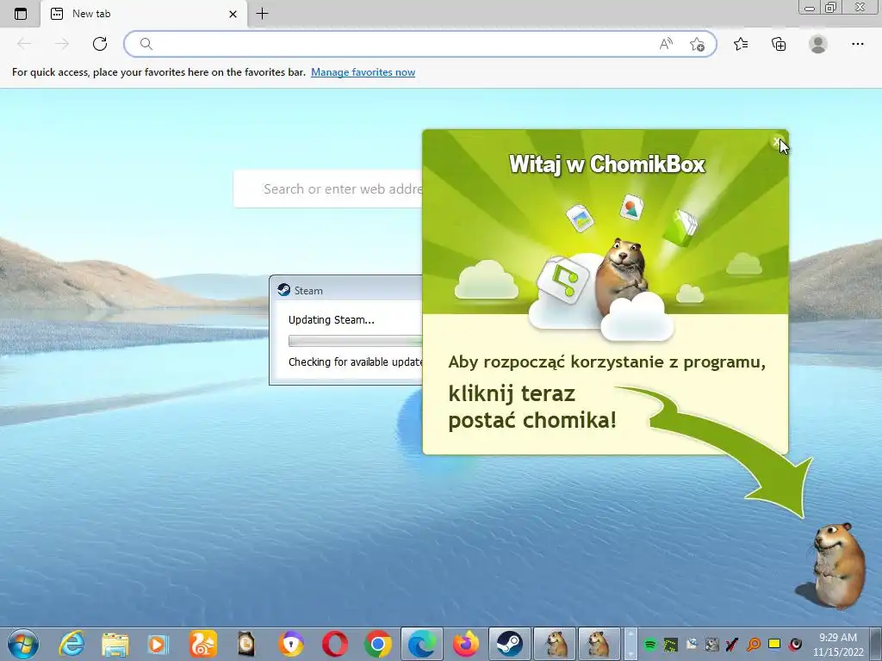Click the Show desktop strip beside the clock
Screen dimensions: 882x661
click(x=876, y=644)
